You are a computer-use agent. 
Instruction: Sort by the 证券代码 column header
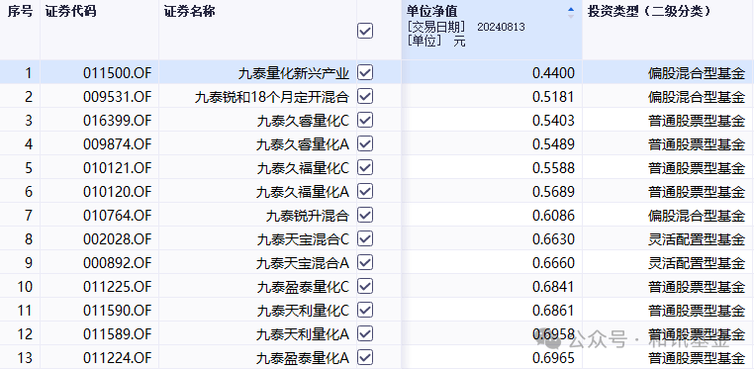(70, 12)
